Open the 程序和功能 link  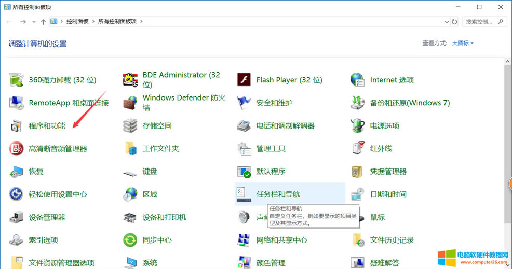pyautogui.click(x=47, y=125)
